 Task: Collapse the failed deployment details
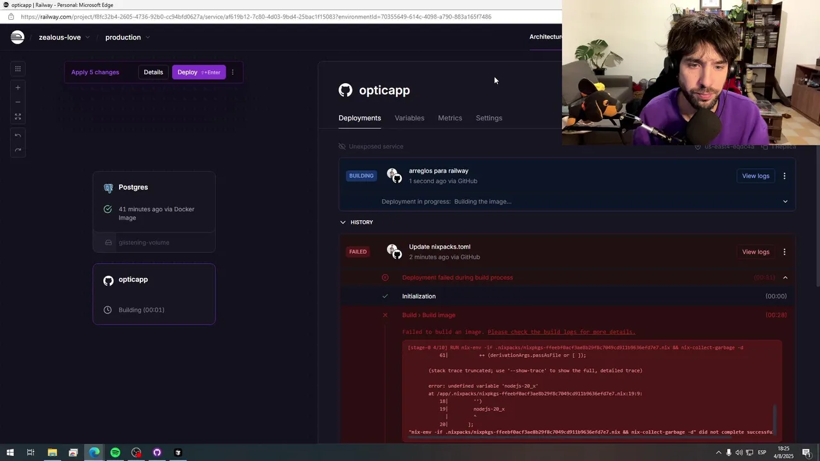click(x=785, y=277)
